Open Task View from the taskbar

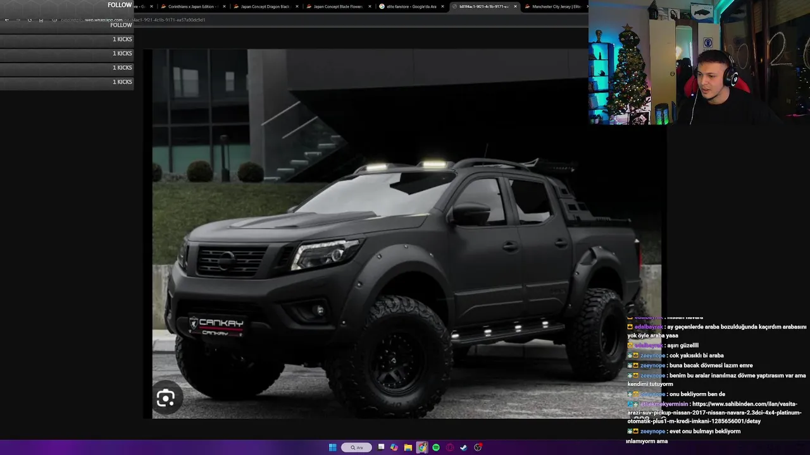pos(381,447)
